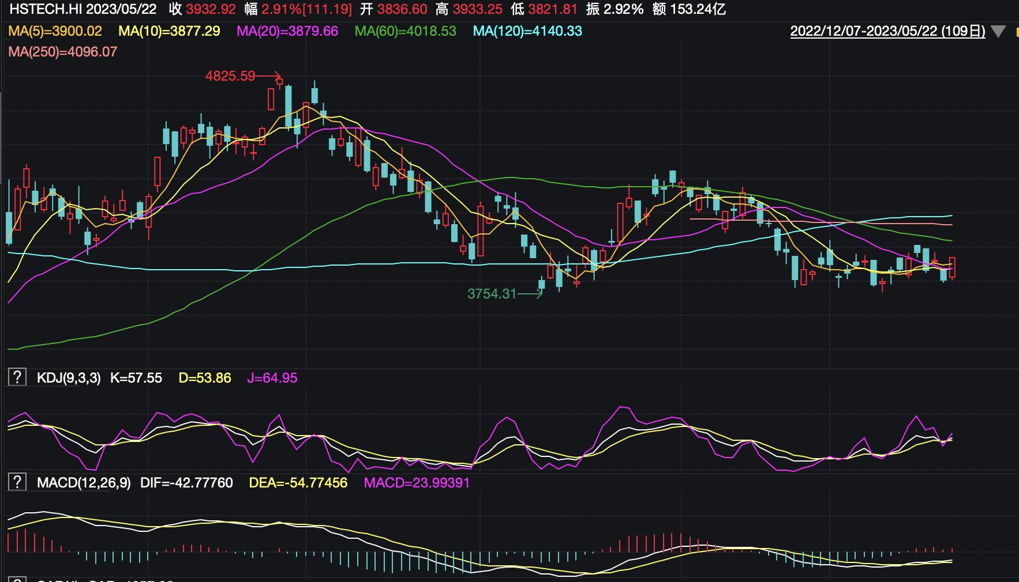Click the 4825.59 high price marker
The height and width of the screenshot is (582, 1019).
click(230, 76)
